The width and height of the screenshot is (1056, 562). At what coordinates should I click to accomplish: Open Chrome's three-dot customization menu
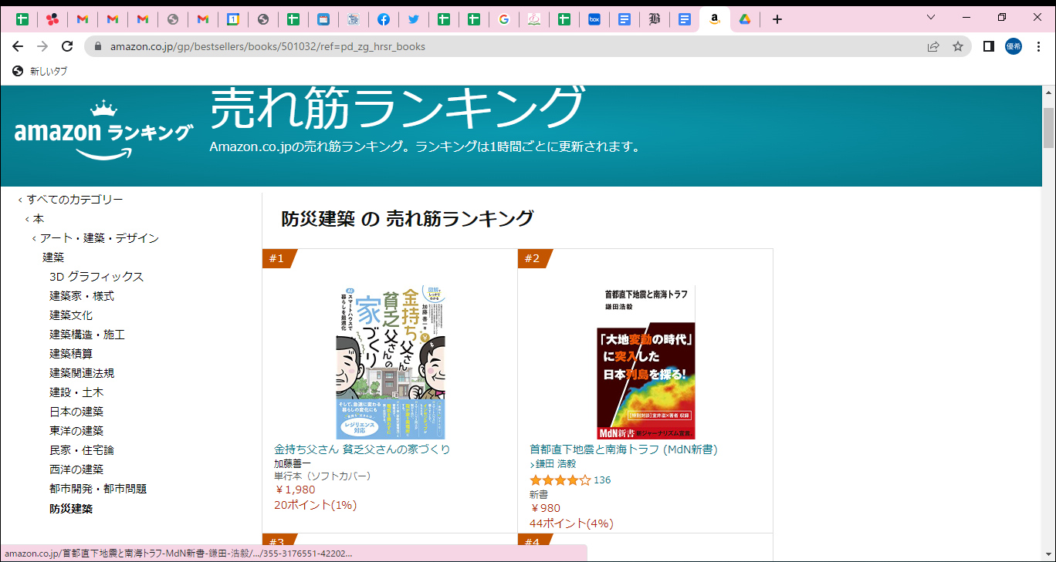click(1038, 46)
